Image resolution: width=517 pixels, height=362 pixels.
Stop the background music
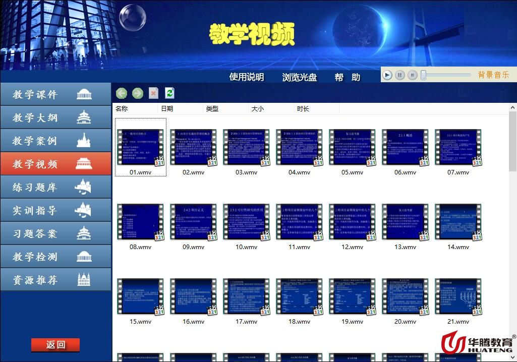click(412, 75)
